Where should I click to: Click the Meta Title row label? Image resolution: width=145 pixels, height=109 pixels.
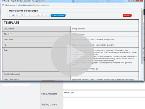8,40
